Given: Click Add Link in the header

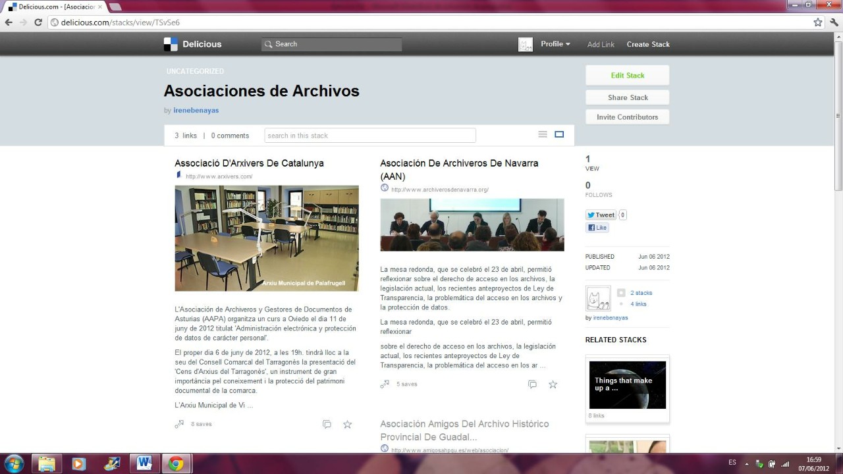Looking at the screenshot, I should tap(601, 44).
